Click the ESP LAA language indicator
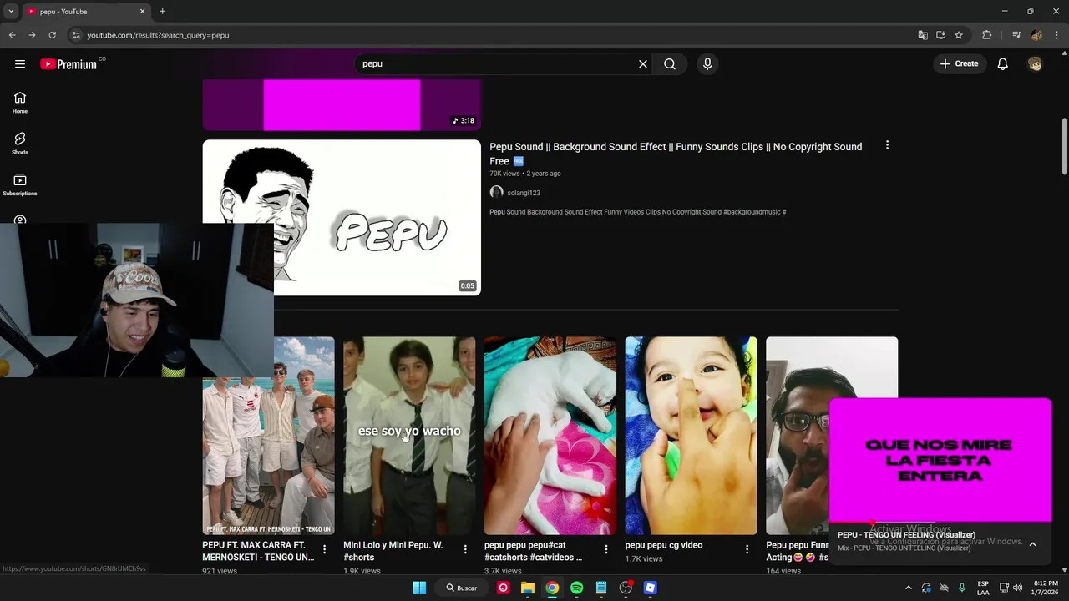Screen dimensions: 1069x601 tap(983, 588)
